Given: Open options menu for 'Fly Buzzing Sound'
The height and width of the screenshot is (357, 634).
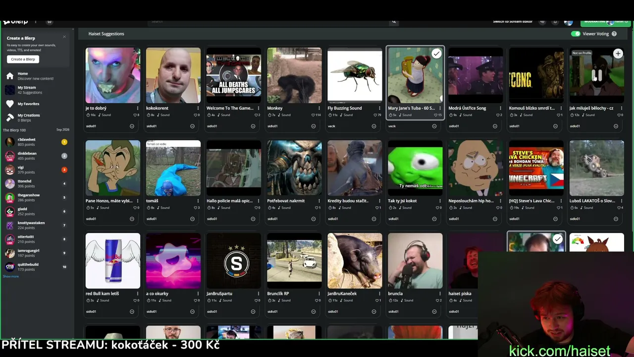Looking at the screenshot, I should pyautogui.click(x=379, y=108).
